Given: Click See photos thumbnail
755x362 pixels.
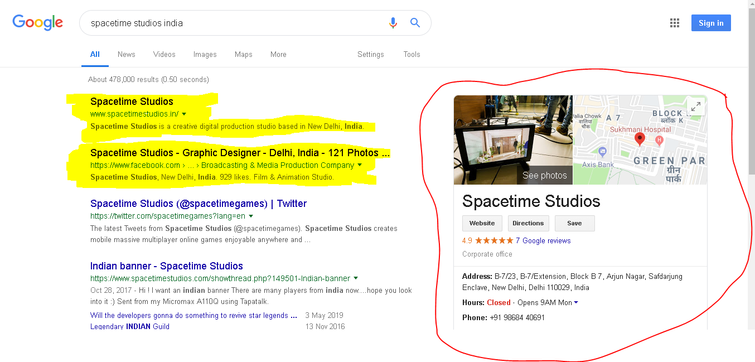Looking at the screenshot, I should point(513,140).
